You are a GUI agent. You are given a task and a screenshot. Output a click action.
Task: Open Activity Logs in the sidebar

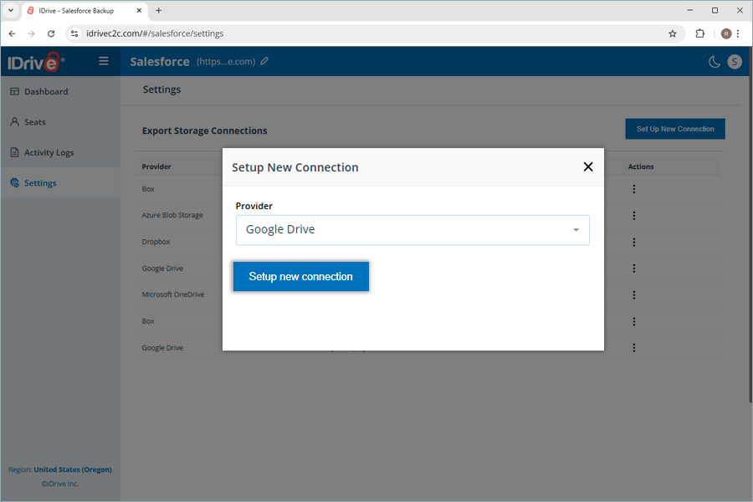pos(49,152)
